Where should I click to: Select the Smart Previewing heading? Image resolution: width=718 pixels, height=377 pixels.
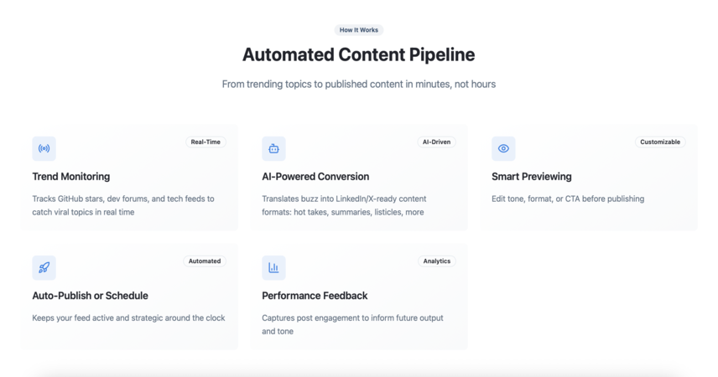(x=532, y=177)
